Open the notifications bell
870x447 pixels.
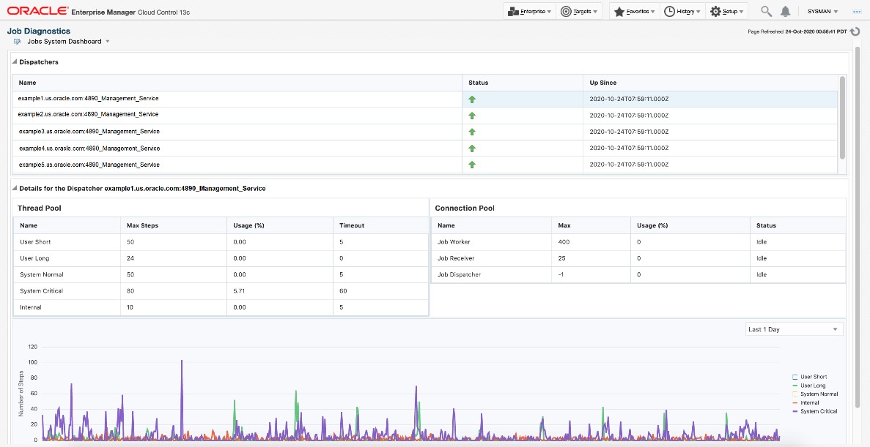pyautogui.click(x=786, y=11)
